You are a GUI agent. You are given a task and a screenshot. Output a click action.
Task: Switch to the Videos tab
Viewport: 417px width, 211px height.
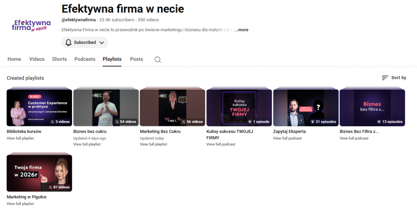(36, 59)
